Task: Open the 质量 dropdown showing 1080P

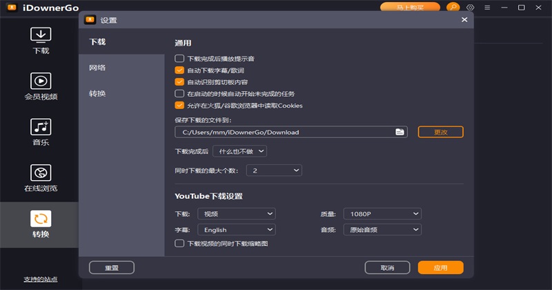Action: click(382, 213)
